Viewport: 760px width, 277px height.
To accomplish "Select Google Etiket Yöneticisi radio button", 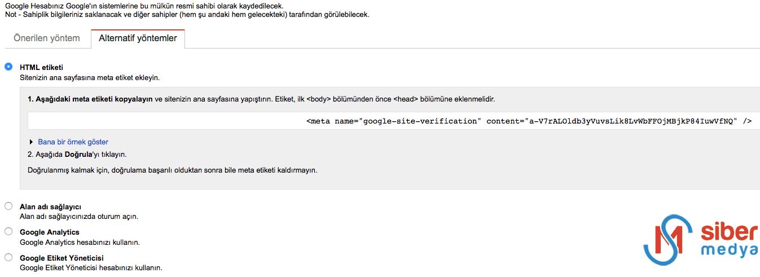I will coord(8,257).
